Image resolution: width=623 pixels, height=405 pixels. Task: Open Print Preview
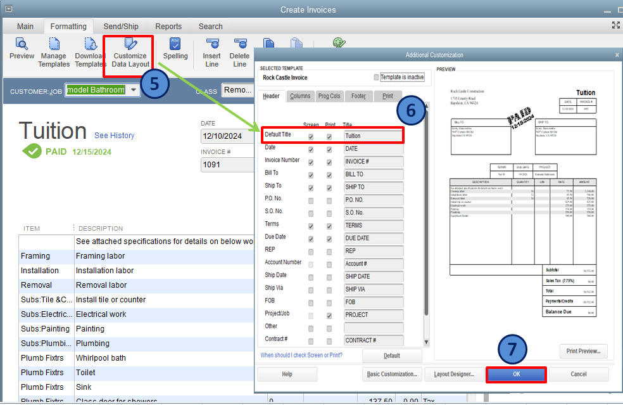[x=583, y=351]
